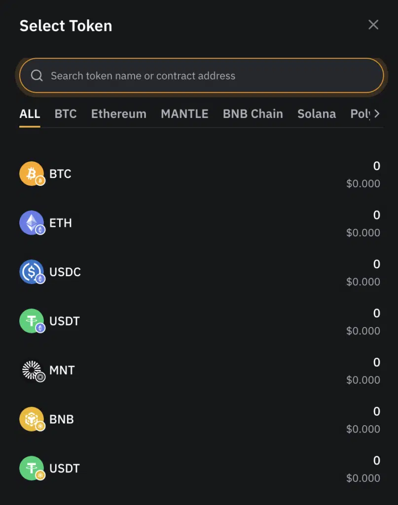Click the search magnifier icon
The image size is (398, 505).
pos(36,75)
